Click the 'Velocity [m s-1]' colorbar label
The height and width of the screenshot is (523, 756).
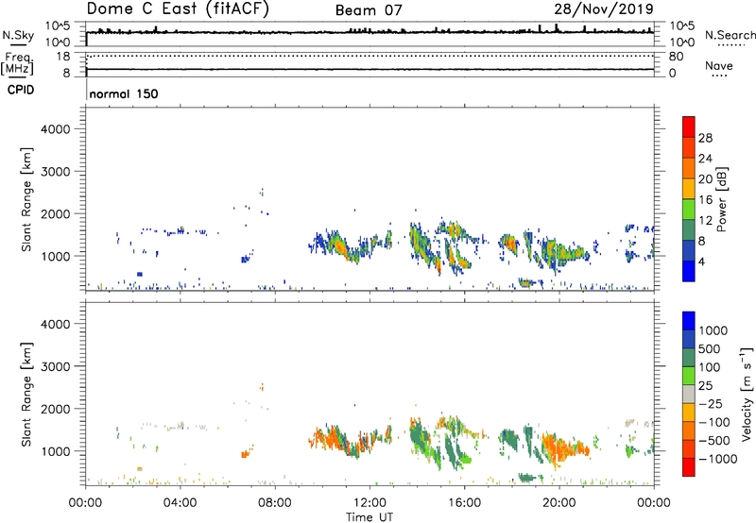click(747, 394)
